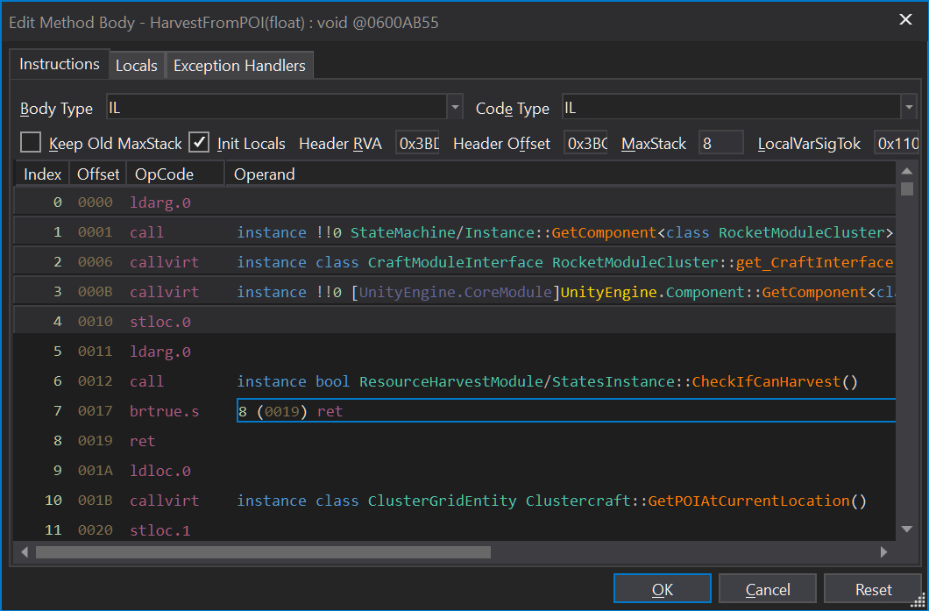The width and height of the screenshot is (929, 611).
Task: Click the Reset button
Action: [873, 590]
